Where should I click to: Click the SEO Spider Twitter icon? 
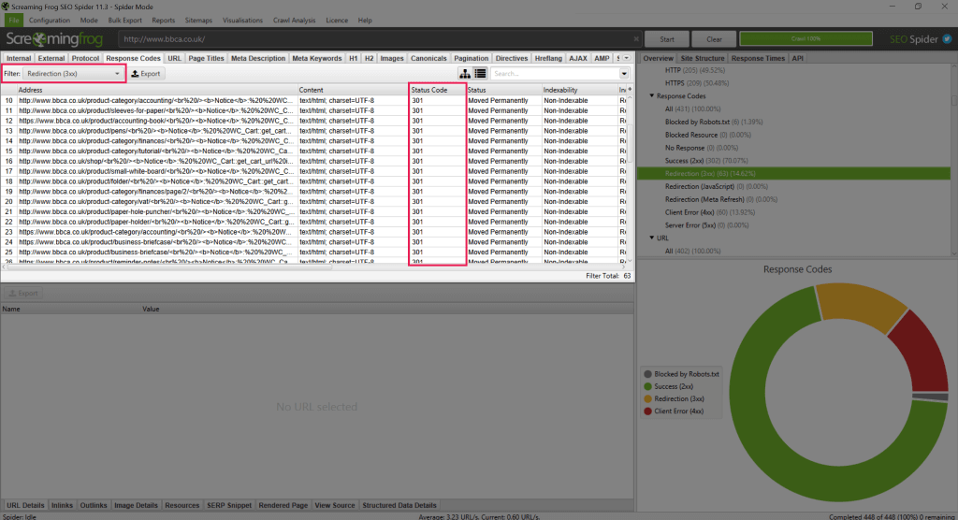point(947,39)
